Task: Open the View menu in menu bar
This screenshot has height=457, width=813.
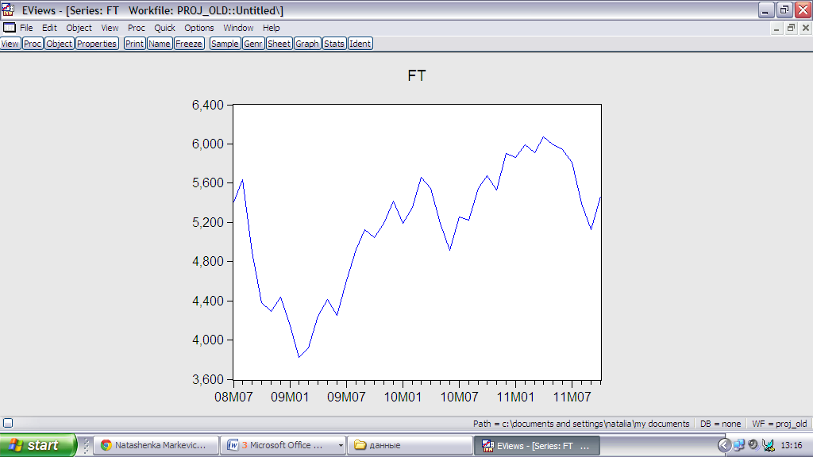Action: click(110, 28)
